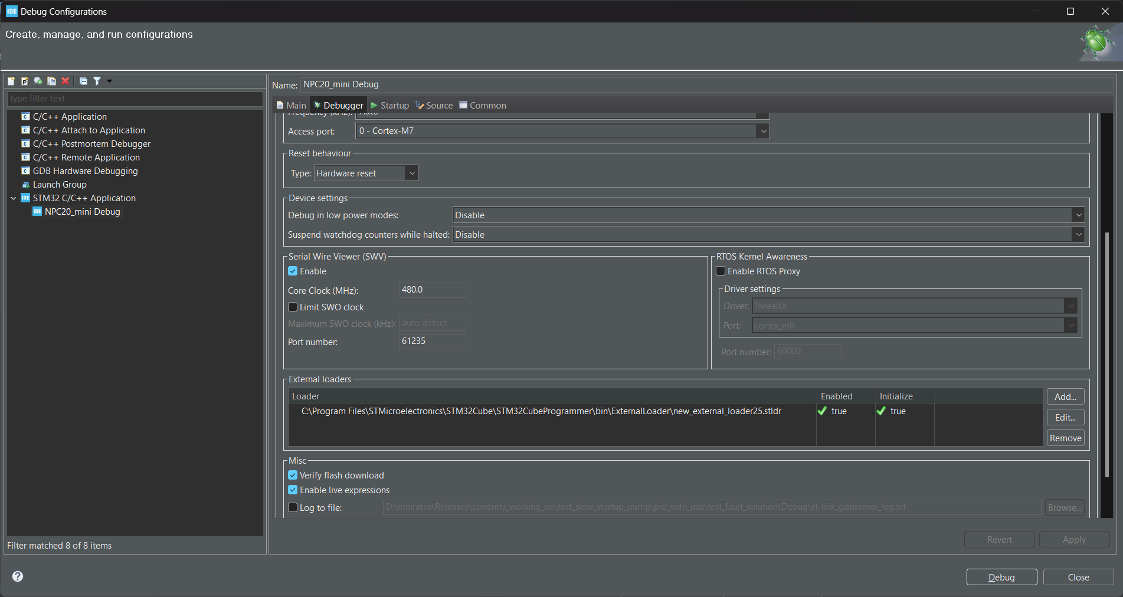1123x597 pixels.
Task: Click the vertical scrollbar in Debugger panel
Action: (x=1106, y=354)
